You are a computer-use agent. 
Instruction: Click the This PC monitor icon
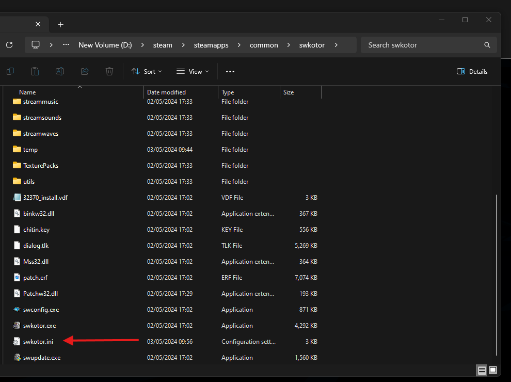pyautogui.click(x=36, y=45)
